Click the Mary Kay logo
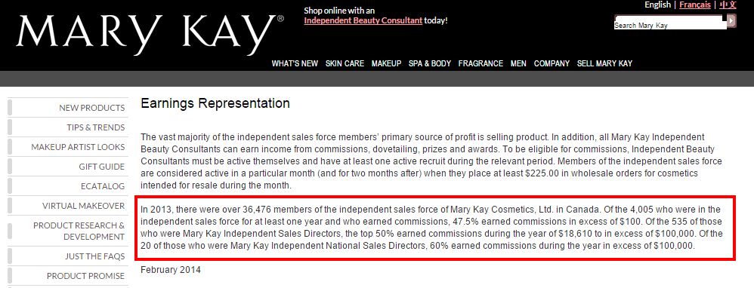Viewport: 754px width, 288px height. [x=150, y=34]
